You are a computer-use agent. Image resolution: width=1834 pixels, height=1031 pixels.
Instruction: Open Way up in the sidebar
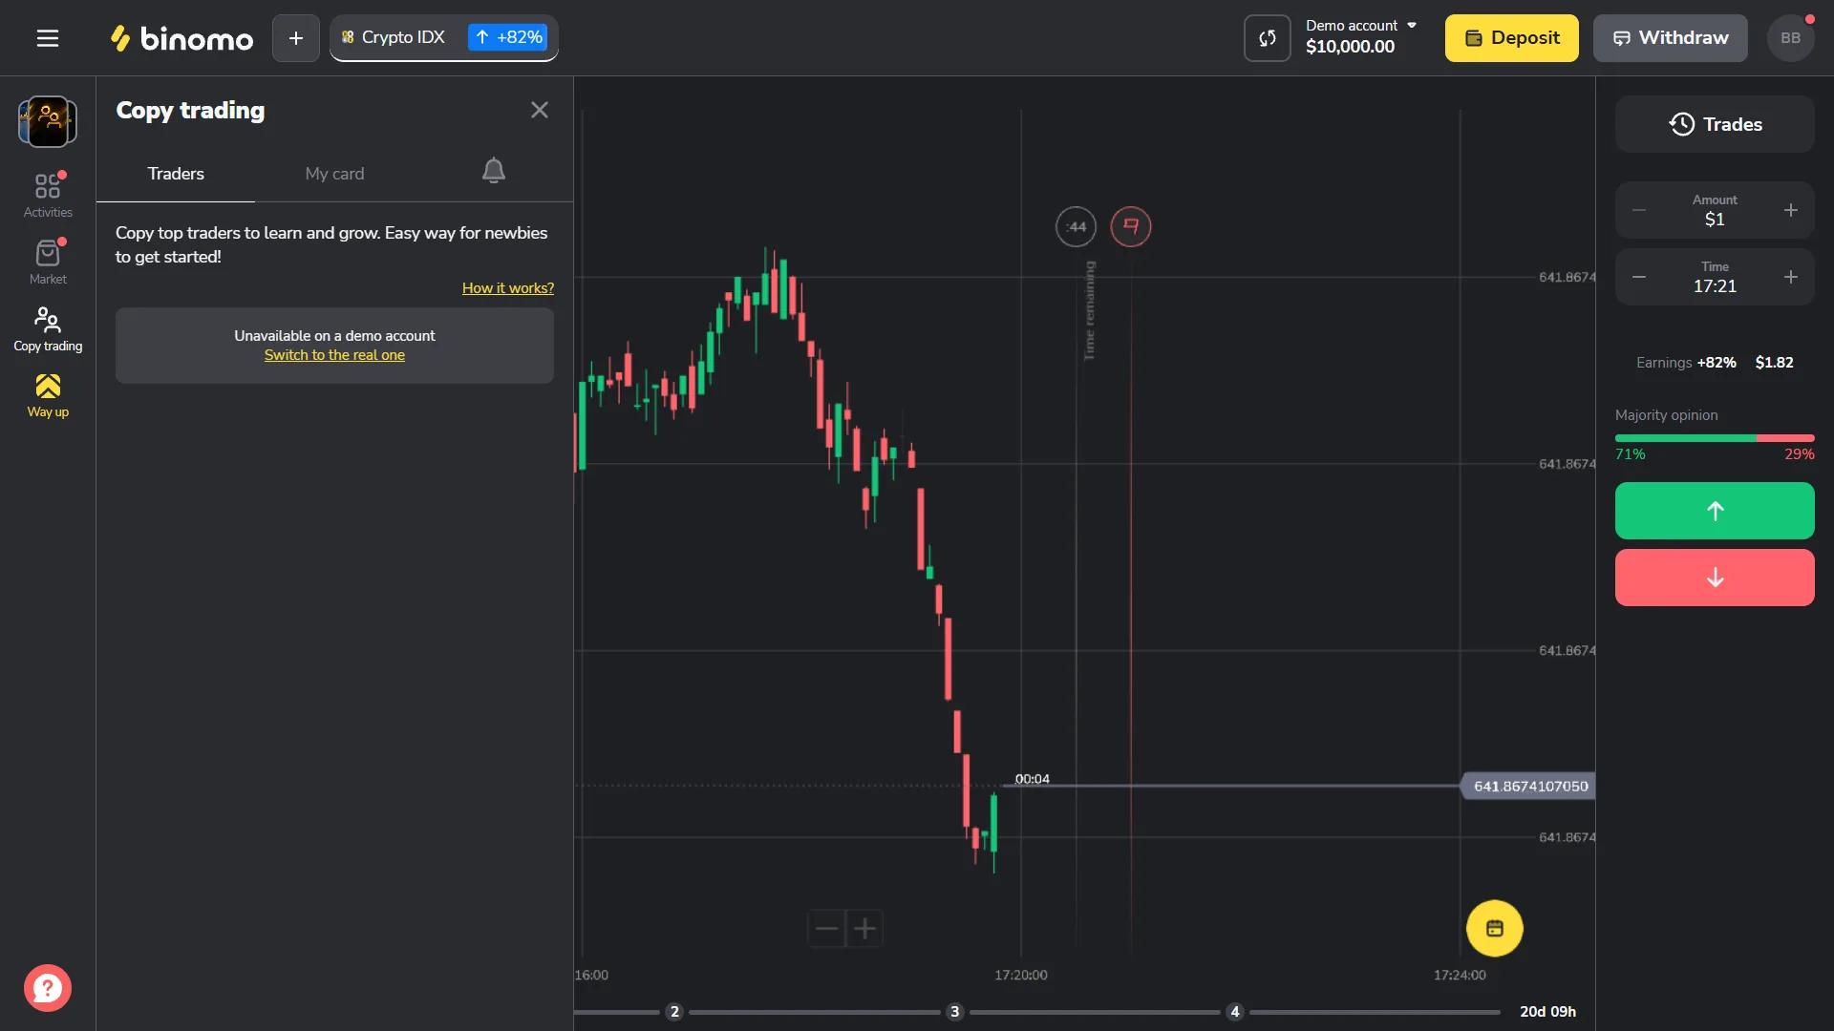point(48,395)
